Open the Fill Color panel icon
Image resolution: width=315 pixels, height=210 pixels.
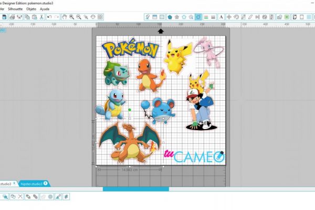coord(148,17)
